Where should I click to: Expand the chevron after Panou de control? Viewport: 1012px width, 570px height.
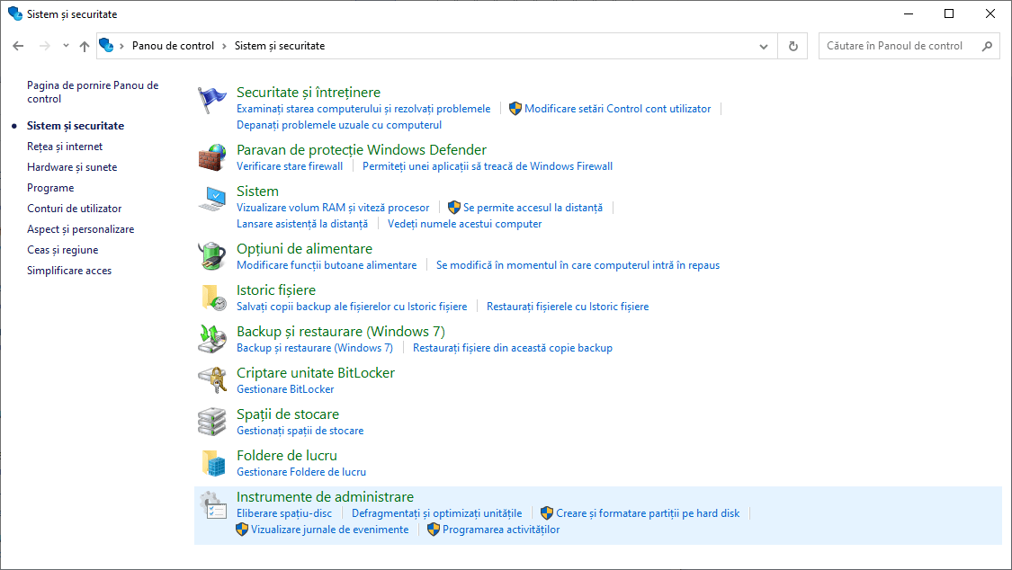(225, 46)
